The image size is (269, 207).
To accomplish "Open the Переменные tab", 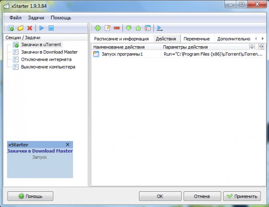I will tap(197, 39).
